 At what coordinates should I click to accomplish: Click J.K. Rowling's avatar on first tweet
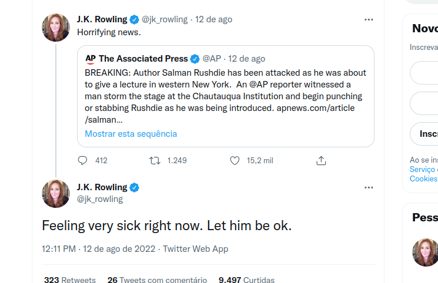56,27
